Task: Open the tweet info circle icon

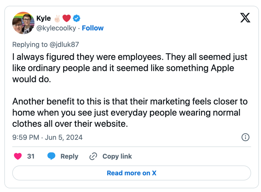Action: [245, 137]
